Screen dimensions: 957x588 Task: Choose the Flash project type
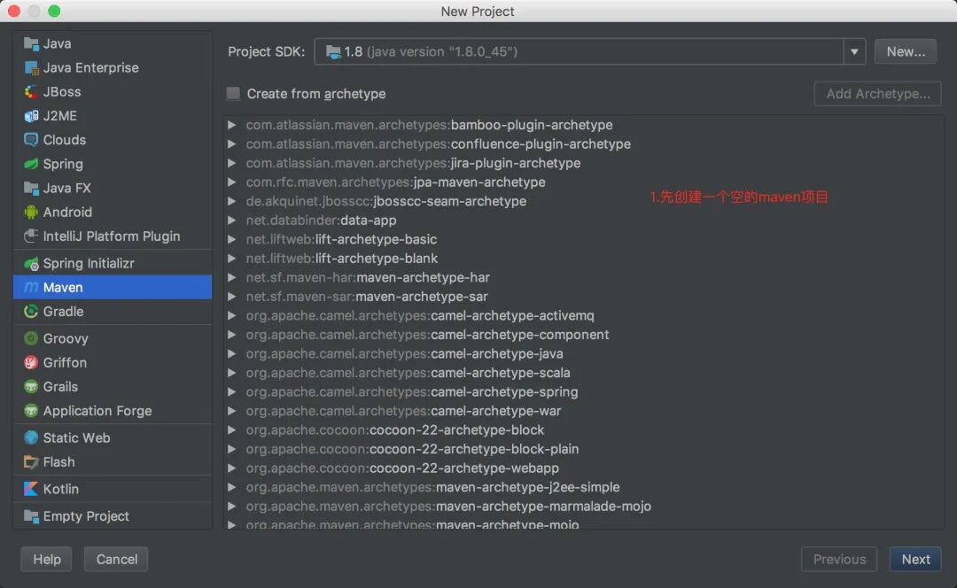coord(58,461)
